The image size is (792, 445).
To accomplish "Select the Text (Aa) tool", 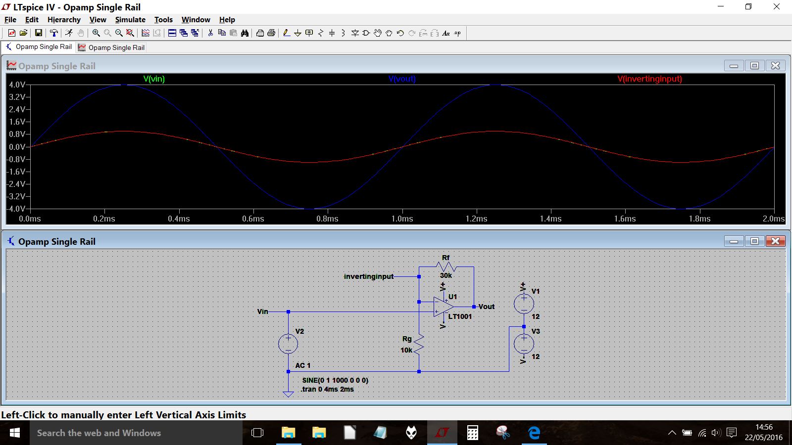I will (x=446, y=33).
